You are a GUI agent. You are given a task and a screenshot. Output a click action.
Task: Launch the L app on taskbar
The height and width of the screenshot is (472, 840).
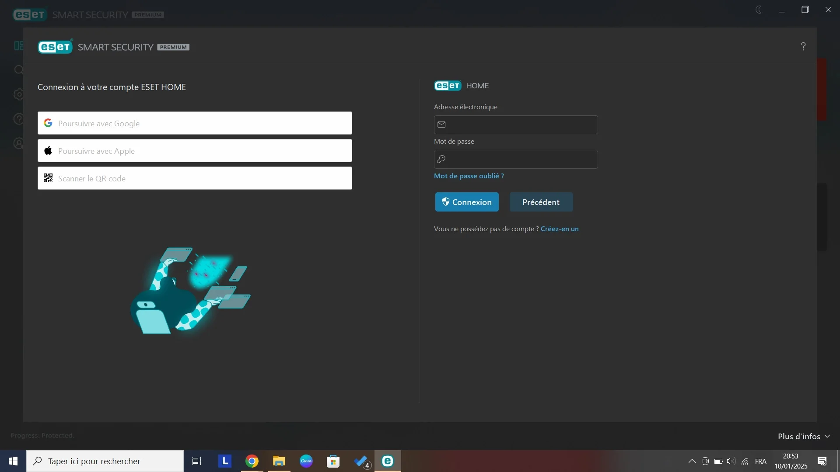(x=225, y=461)
